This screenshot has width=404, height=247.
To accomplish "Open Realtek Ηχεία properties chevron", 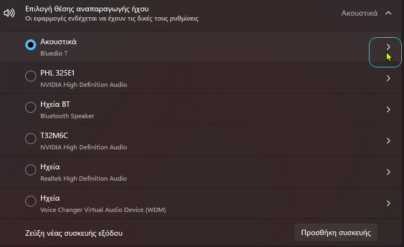I will pyautogui.click(x=388, y=172).
